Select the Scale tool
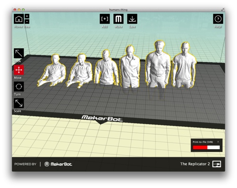Image resolution: width=237 pixels, height=188 pixels. (19, 103)
